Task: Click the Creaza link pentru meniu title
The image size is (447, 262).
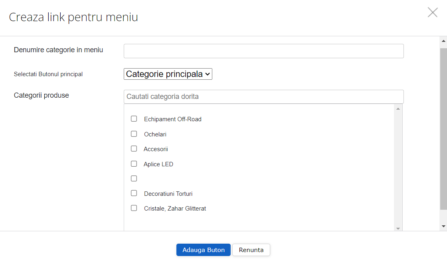Action: coord(73,17)
